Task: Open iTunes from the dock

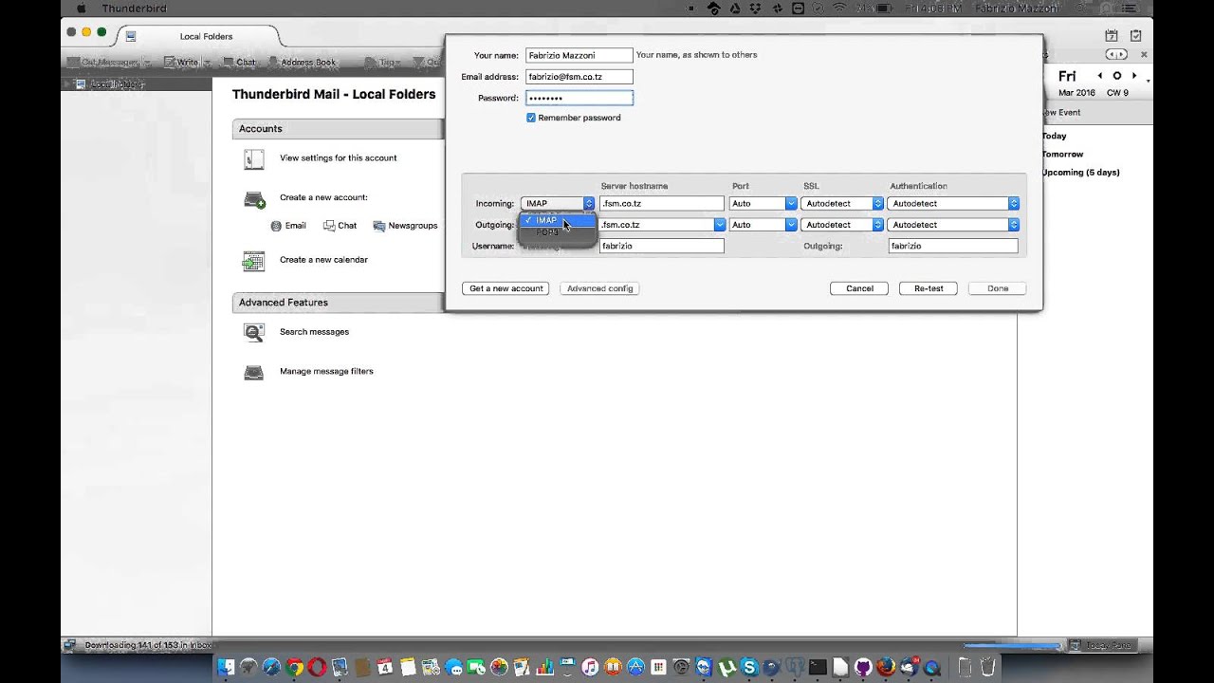Action: tap(590, 667)
